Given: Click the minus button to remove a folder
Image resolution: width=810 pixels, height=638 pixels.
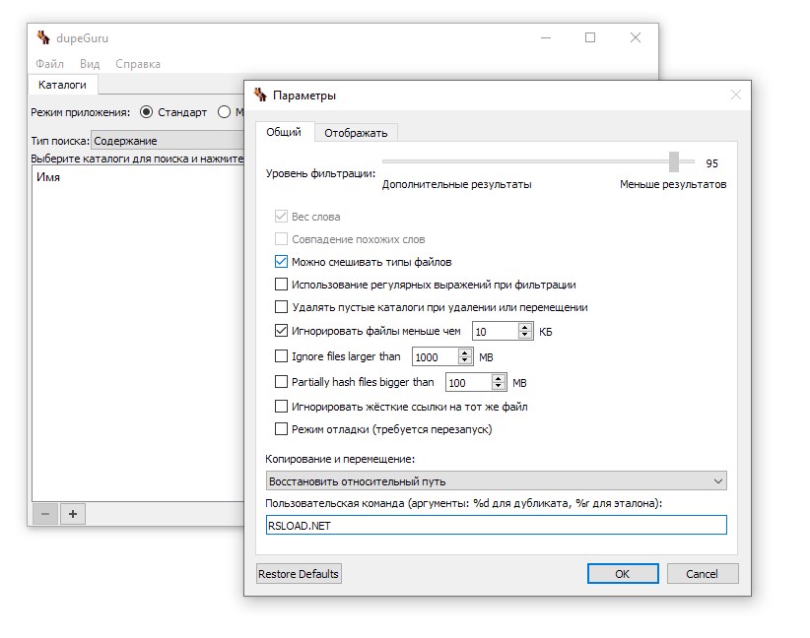Looking at the screenshot, I should click(45, 514).
